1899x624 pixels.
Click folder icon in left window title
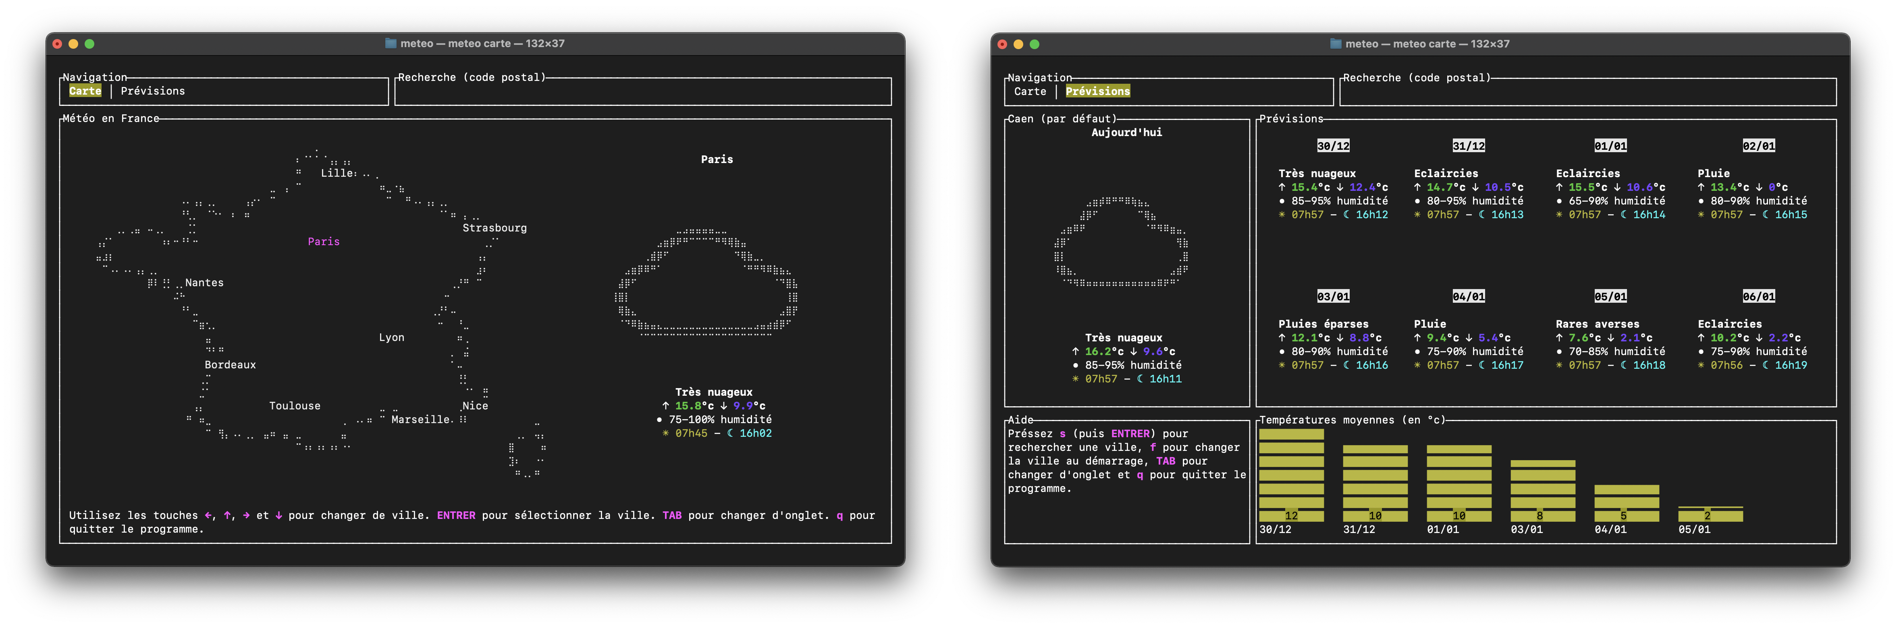point(391,43)
